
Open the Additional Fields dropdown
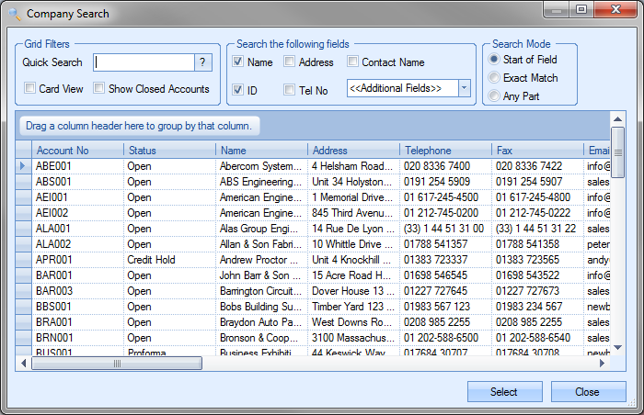pyautogui.click(x=464, y=88)
